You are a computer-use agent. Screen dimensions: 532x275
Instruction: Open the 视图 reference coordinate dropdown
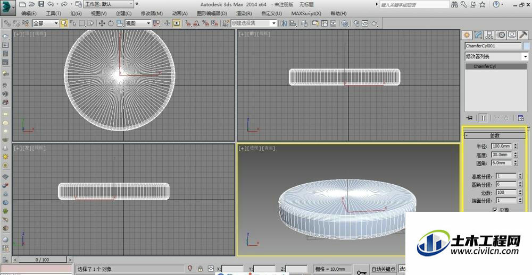click(x=138, y=23)
